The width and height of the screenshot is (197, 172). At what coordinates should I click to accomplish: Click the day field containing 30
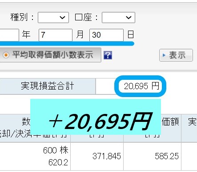click(106, 35)
